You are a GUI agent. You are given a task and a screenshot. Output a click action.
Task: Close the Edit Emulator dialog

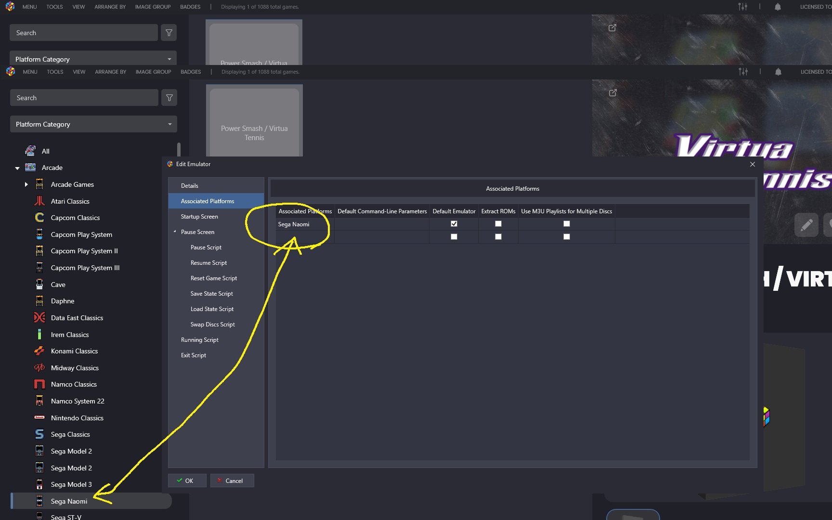(753, 164)
